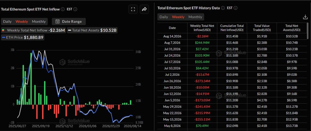Download the ETF history data
Screen dimensions: 311x131
coord(305,17)
